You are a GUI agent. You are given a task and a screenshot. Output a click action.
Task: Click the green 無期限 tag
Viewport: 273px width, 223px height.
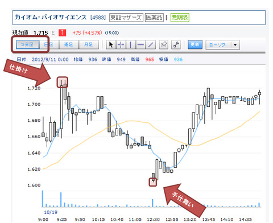(x=180, y=18)
